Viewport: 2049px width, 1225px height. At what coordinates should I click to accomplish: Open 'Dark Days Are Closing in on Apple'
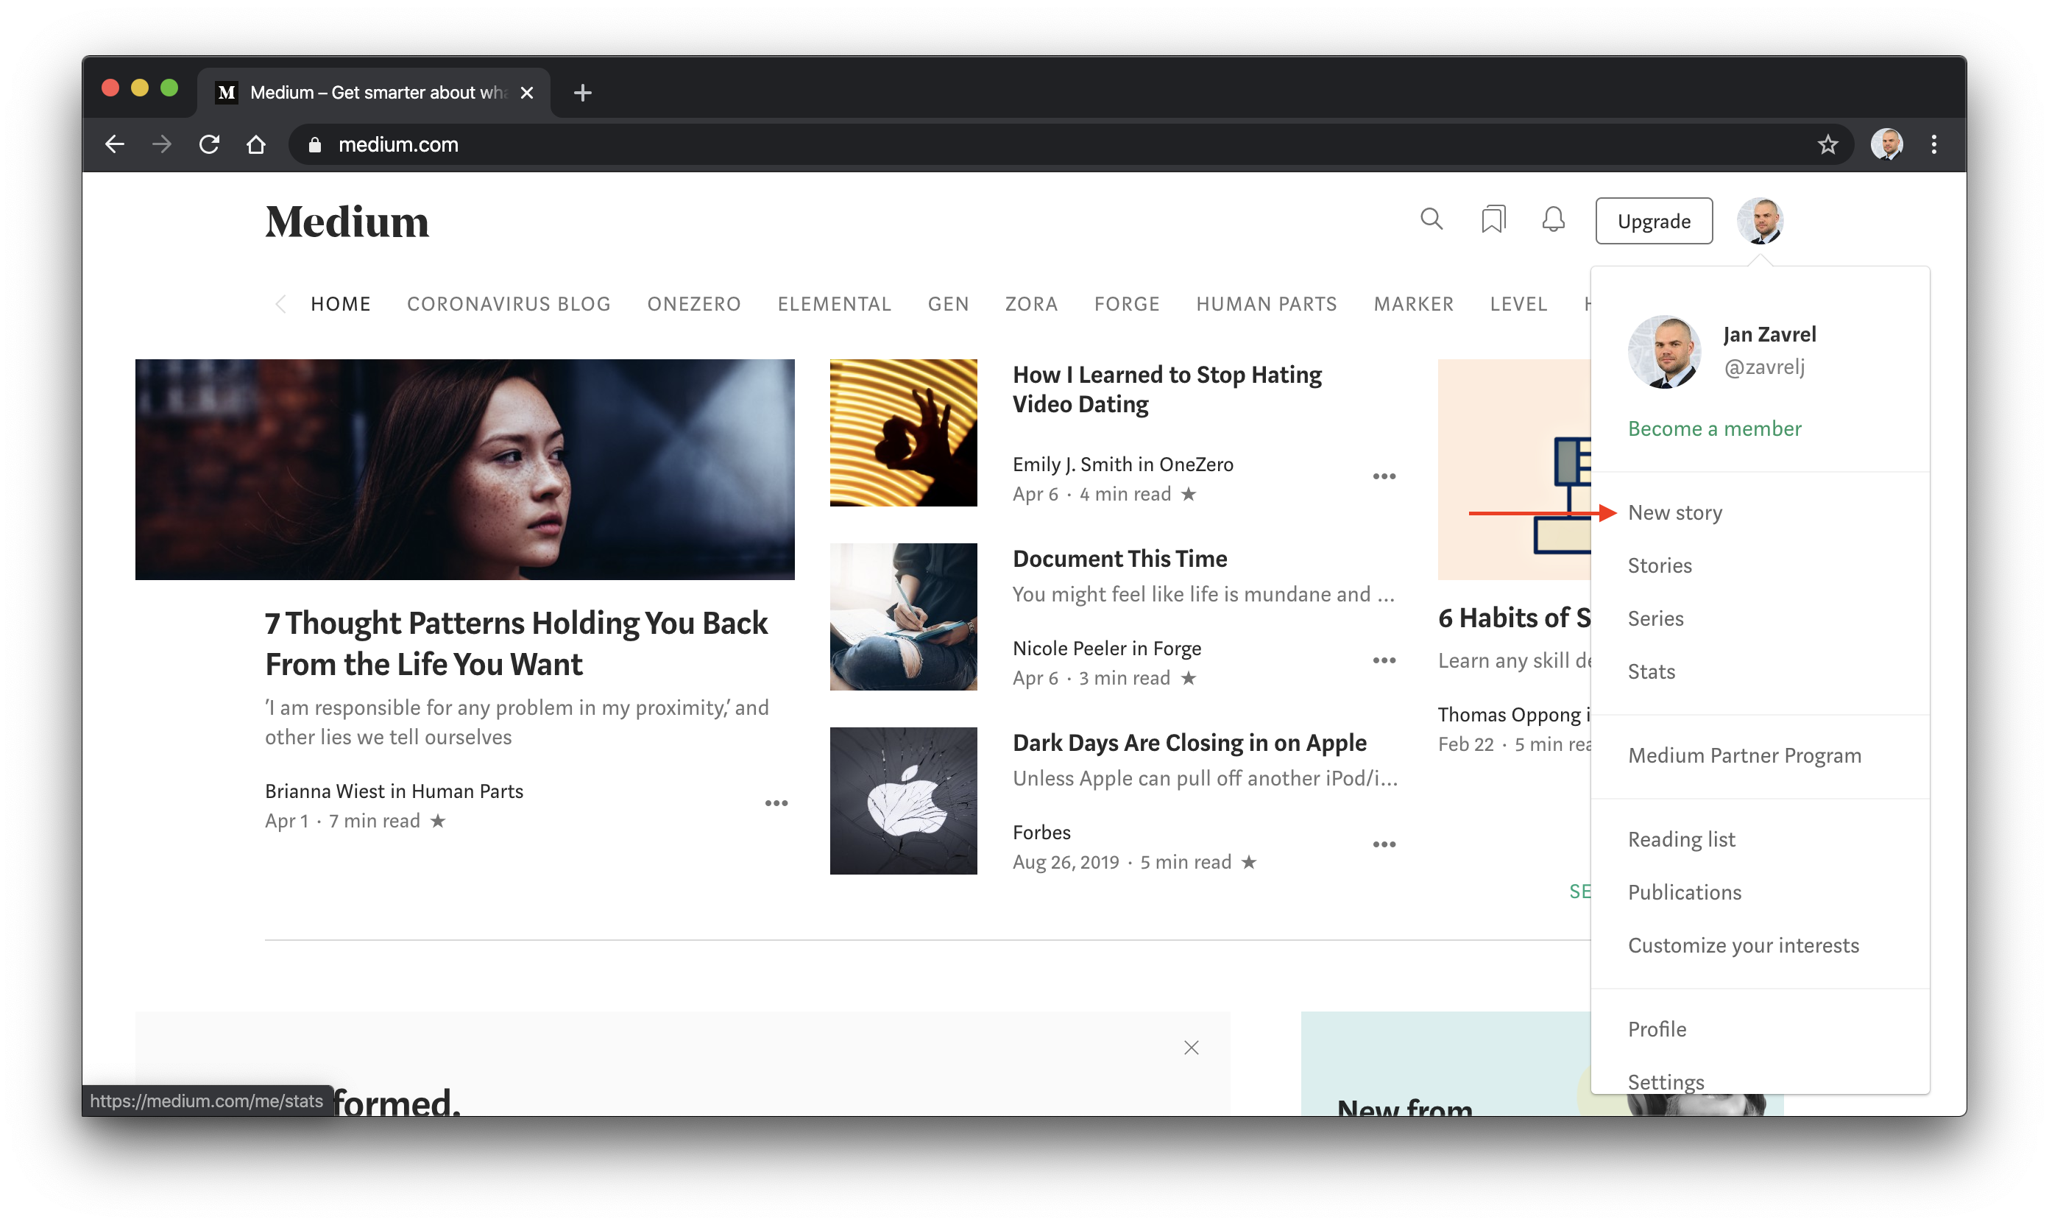pos(1189,742)
